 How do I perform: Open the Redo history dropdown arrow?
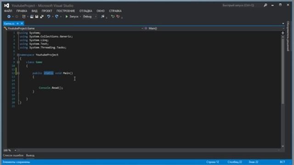tap(61, 16)
